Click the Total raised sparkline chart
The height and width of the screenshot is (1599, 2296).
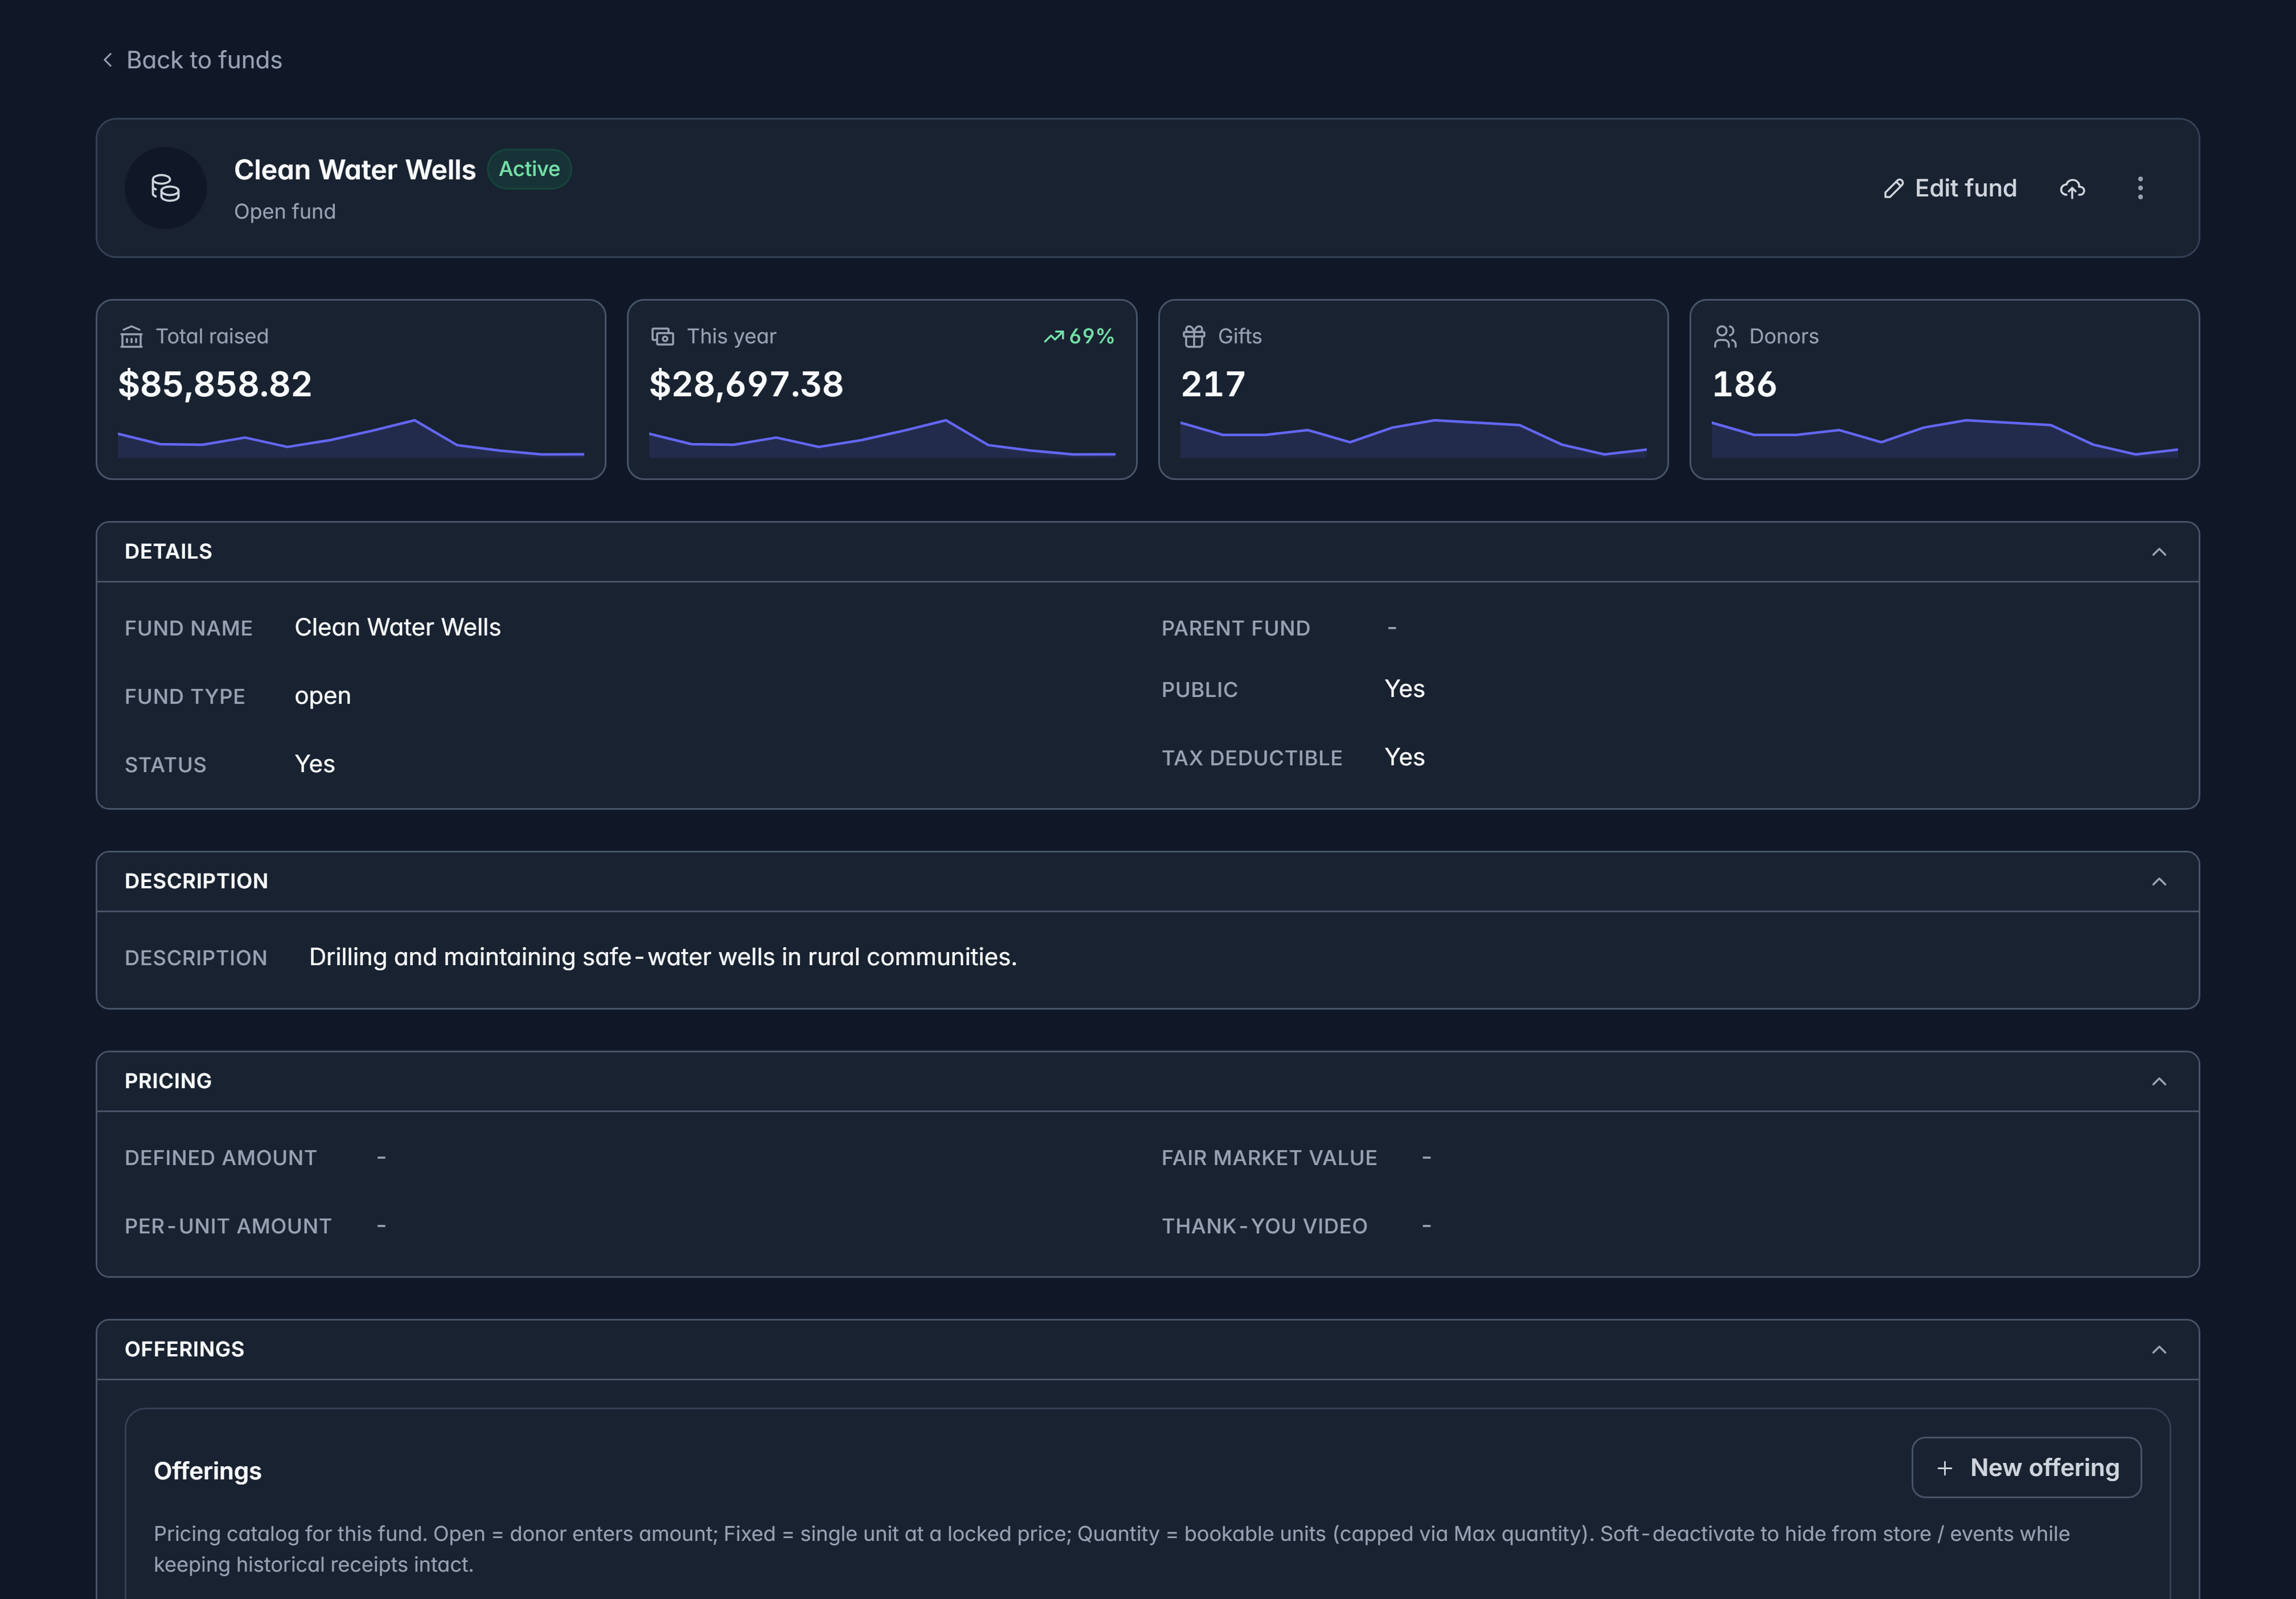click(351, 438)
